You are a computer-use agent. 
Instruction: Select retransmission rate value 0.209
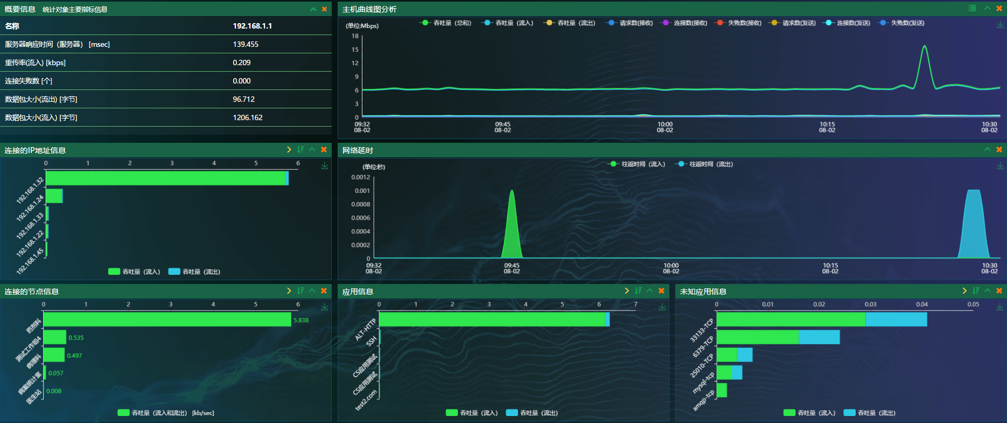[x=242, y=63]
